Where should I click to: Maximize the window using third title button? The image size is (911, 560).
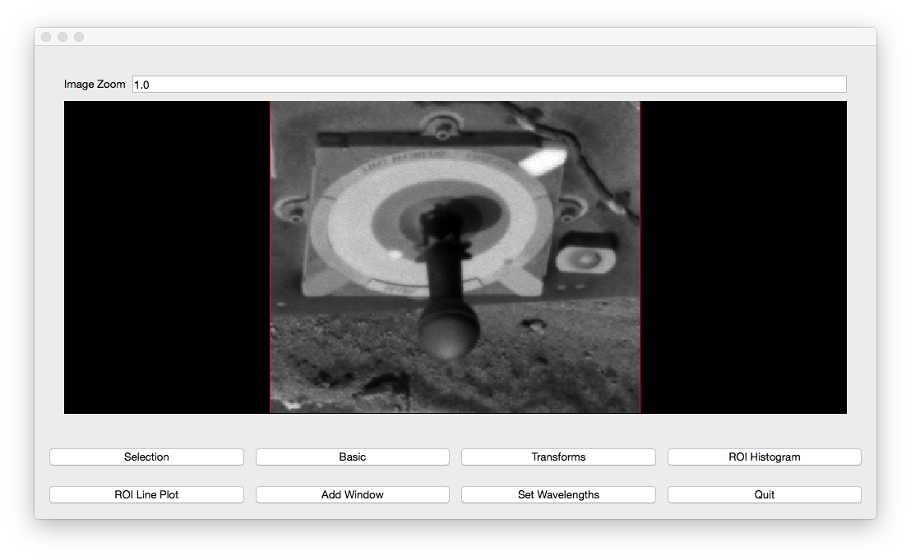[79, 37]
